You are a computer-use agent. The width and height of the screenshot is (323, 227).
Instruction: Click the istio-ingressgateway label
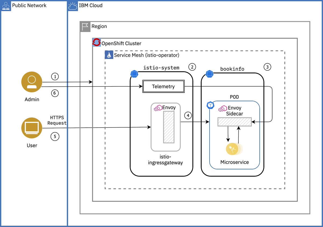(x=165, y=159)
